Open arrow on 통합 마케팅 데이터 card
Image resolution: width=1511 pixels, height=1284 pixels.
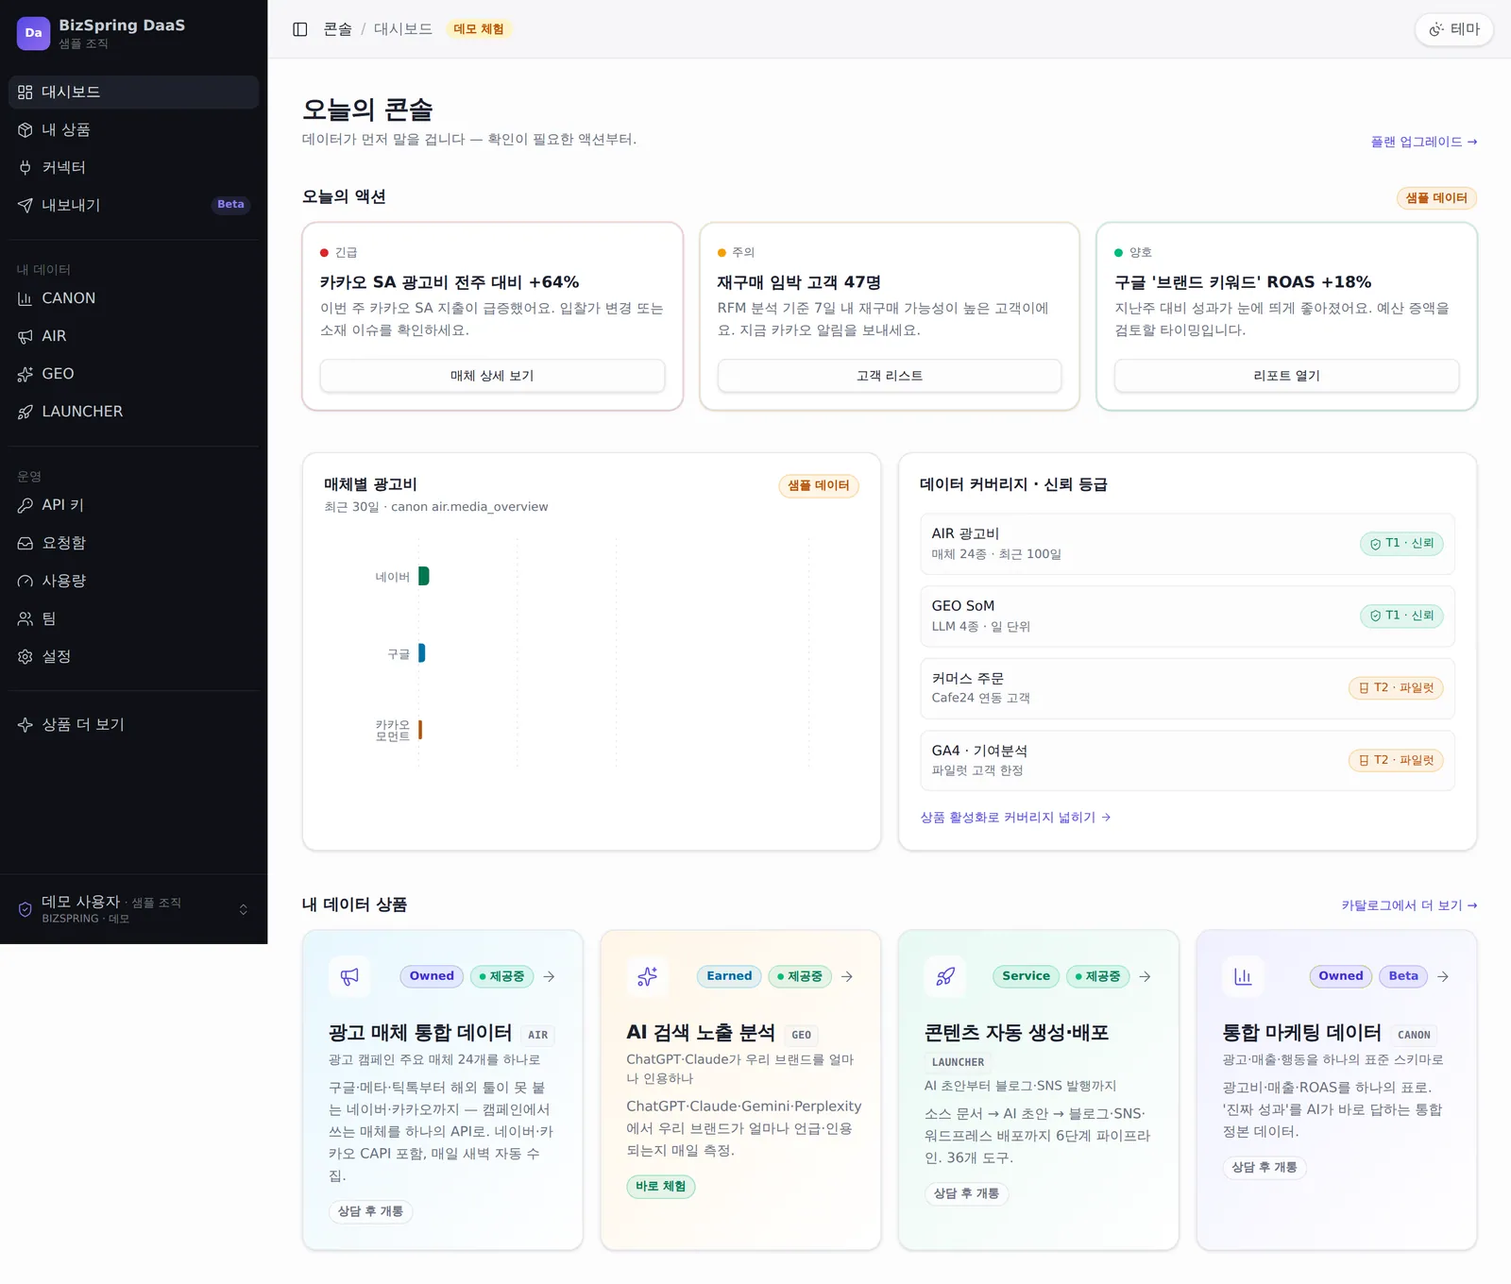(1443, 976)
